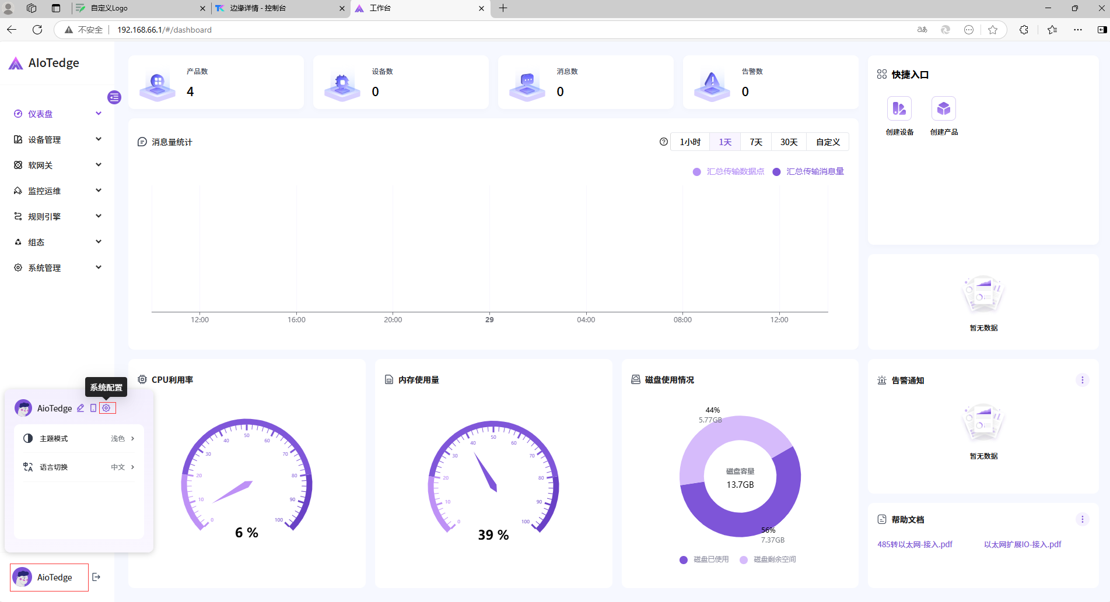Open the 语言切换 language selector
The image size is (1110, 602).
[79, 467]
